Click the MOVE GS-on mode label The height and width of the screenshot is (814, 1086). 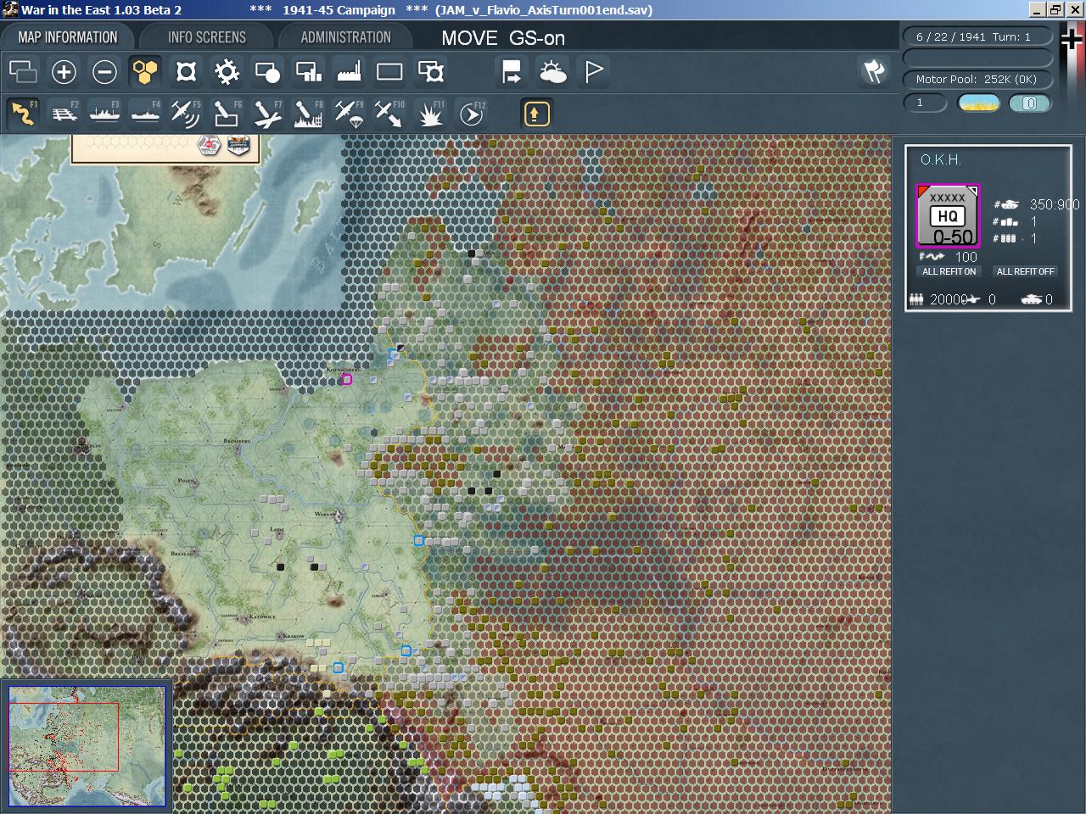click(503, 38)
